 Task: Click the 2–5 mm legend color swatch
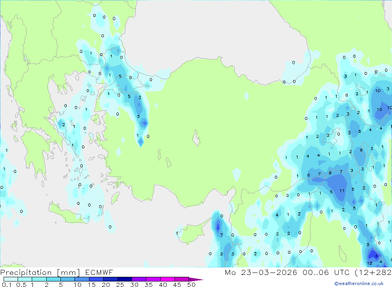(x=53, y=279)
